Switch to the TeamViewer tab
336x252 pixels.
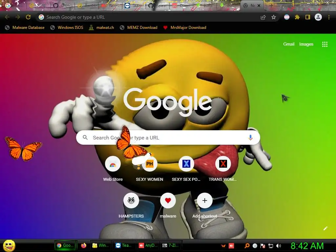134,5
